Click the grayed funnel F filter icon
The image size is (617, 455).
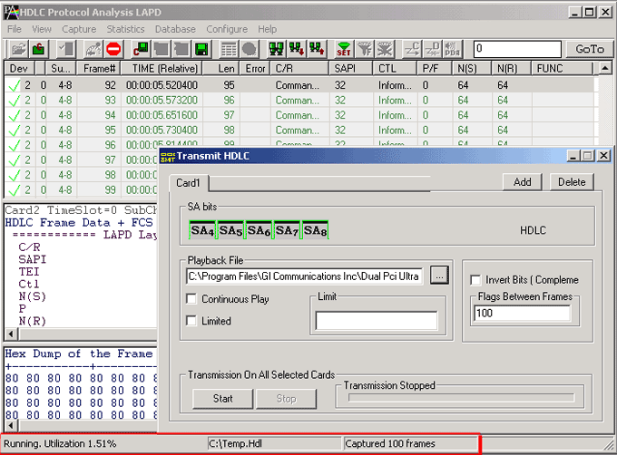click(x=365, y=50)
